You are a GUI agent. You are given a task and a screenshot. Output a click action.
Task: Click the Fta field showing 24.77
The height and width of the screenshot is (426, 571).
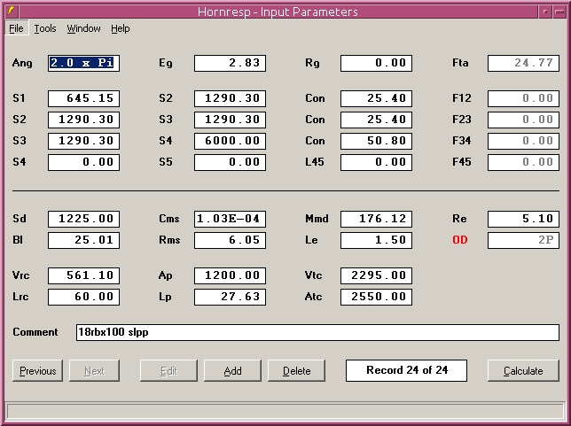pyautogui.click(x=524, y=63)
